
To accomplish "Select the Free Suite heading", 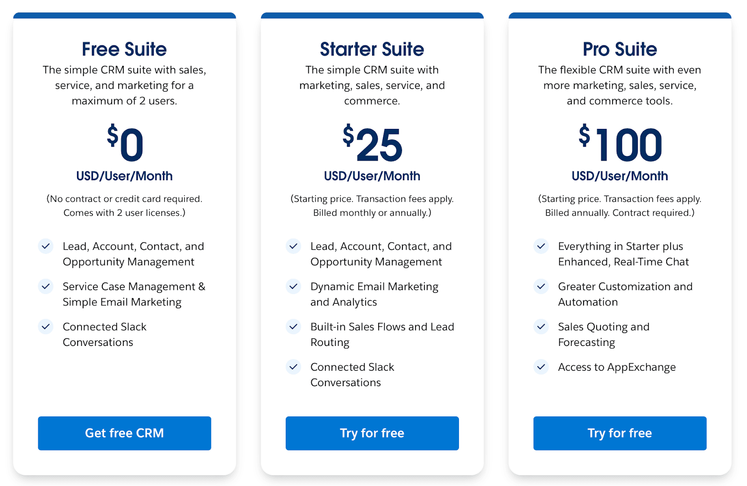I will 124,49.
